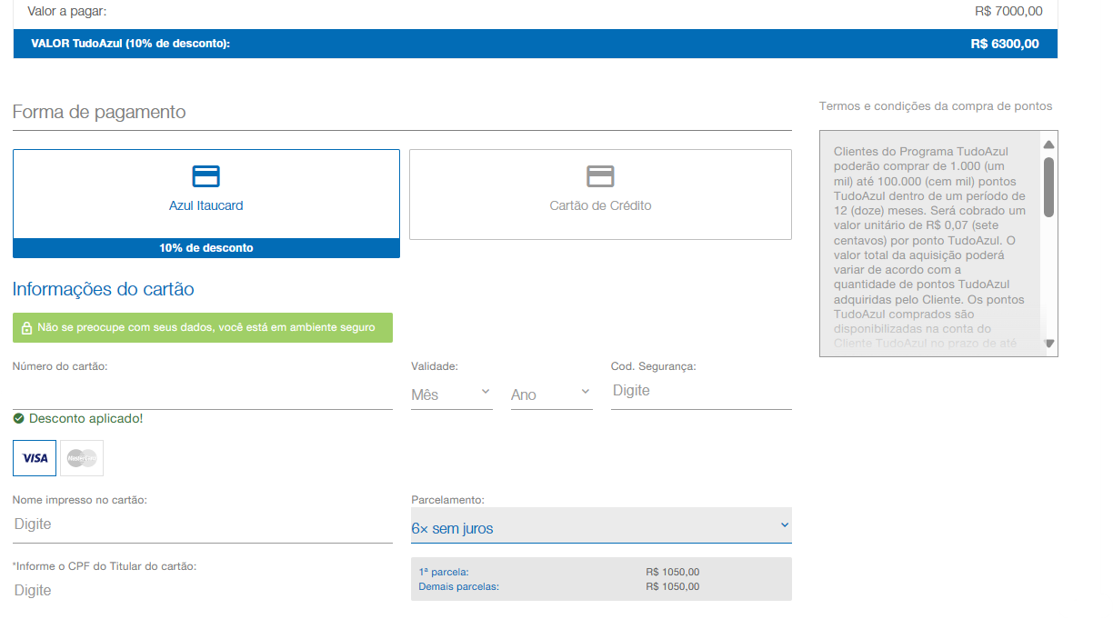Click the 10% de desconto banner

206,248
